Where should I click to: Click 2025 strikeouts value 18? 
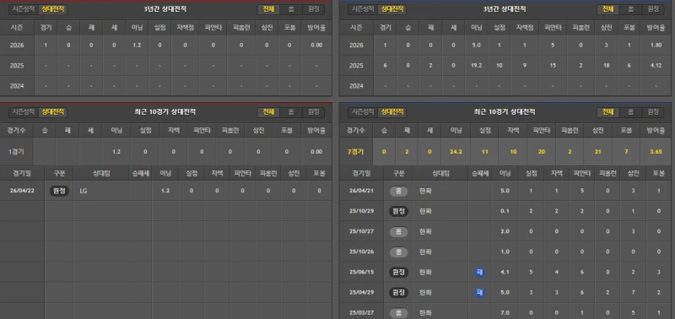tap(606, 66)
